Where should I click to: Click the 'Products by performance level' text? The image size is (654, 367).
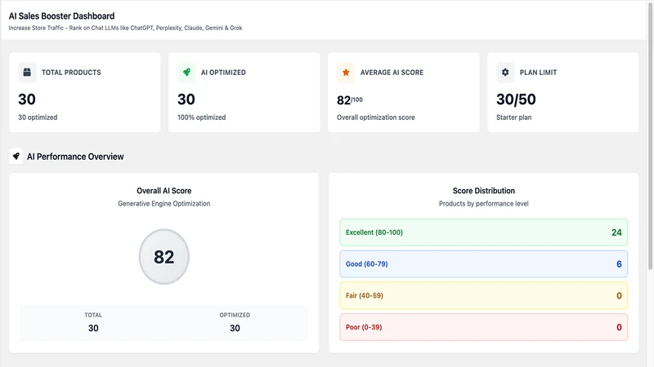[x=484, y=203]
